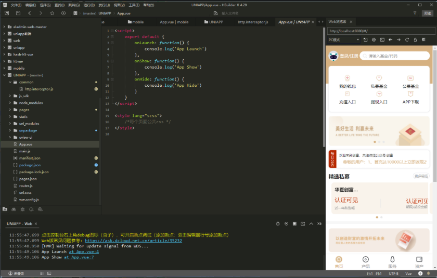Collapse the UNIAPP project tree

pos(4,75)
